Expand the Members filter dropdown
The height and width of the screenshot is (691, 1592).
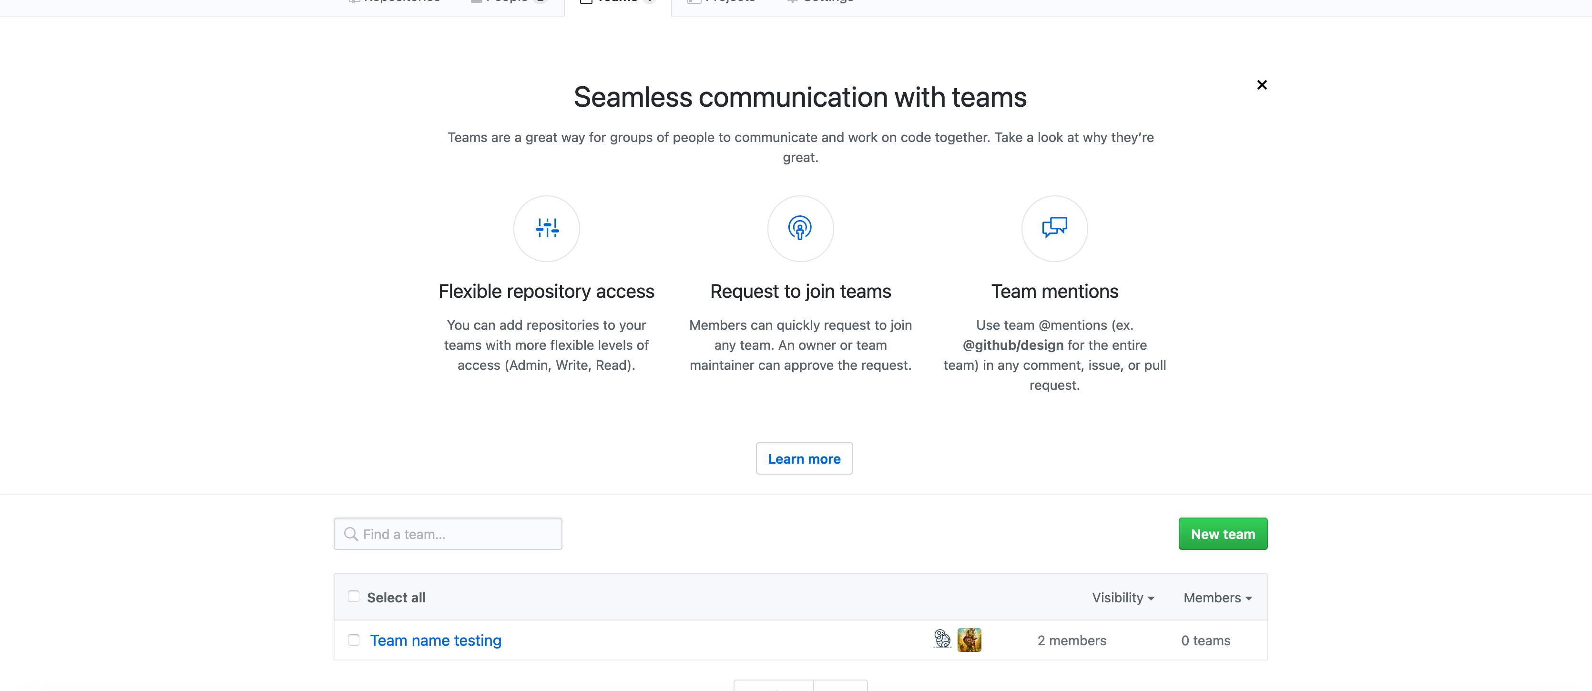(1217, 598)
